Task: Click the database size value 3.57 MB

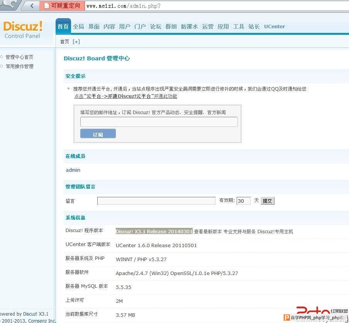Action: click(125, 315)
